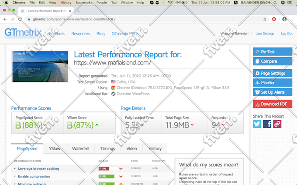Click the battery status icon
Viewport: 297px width, 185px height.
click(185, 3)
